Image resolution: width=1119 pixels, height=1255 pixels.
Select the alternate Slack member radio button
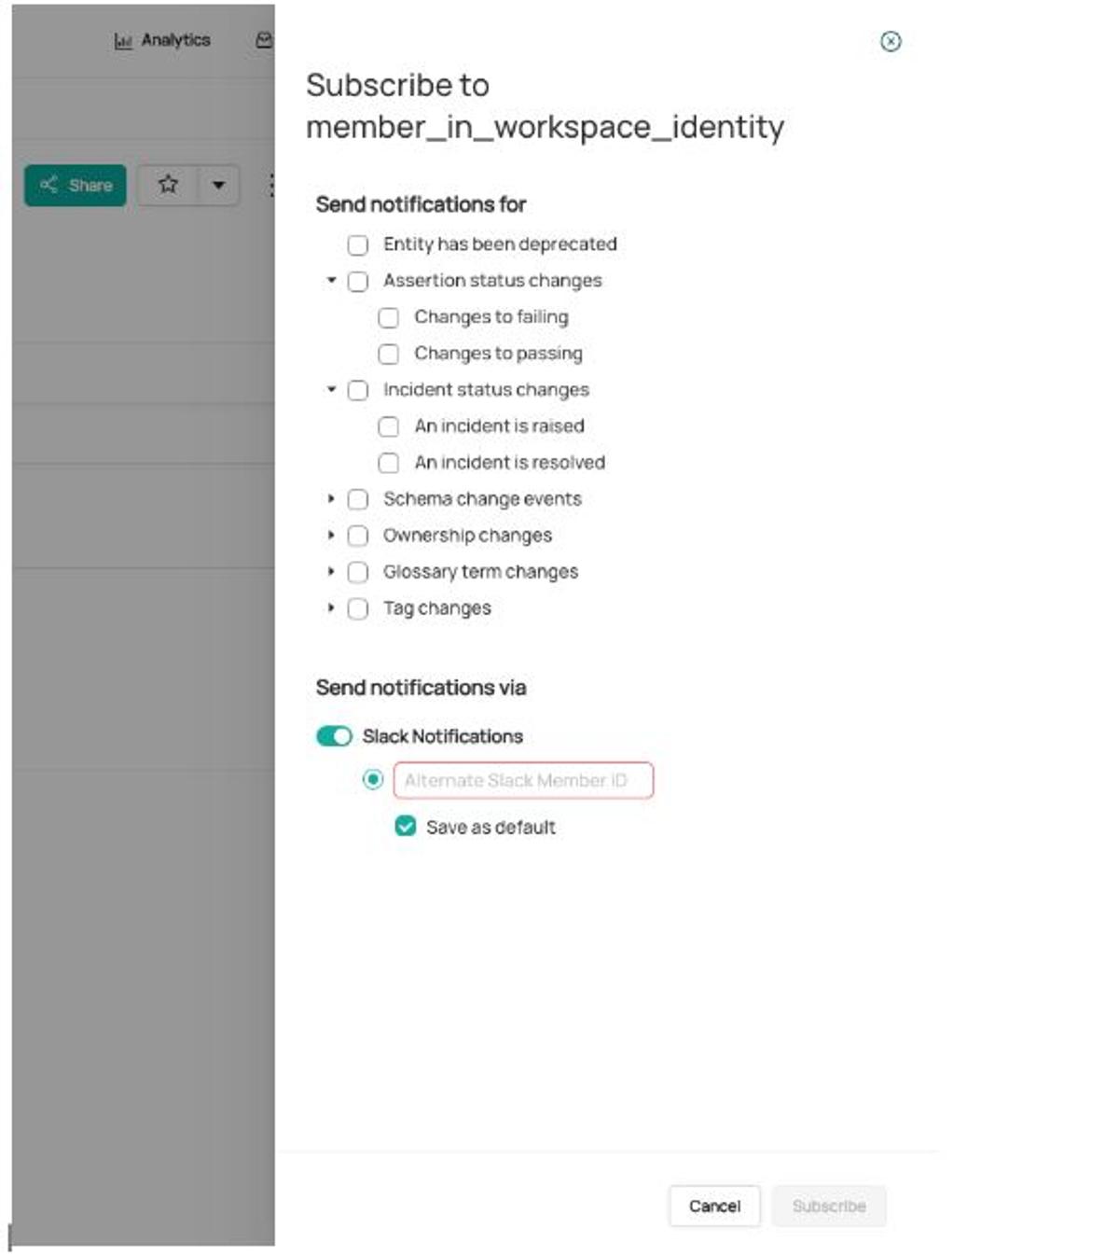pyautogui.click(x=373, y=779)
